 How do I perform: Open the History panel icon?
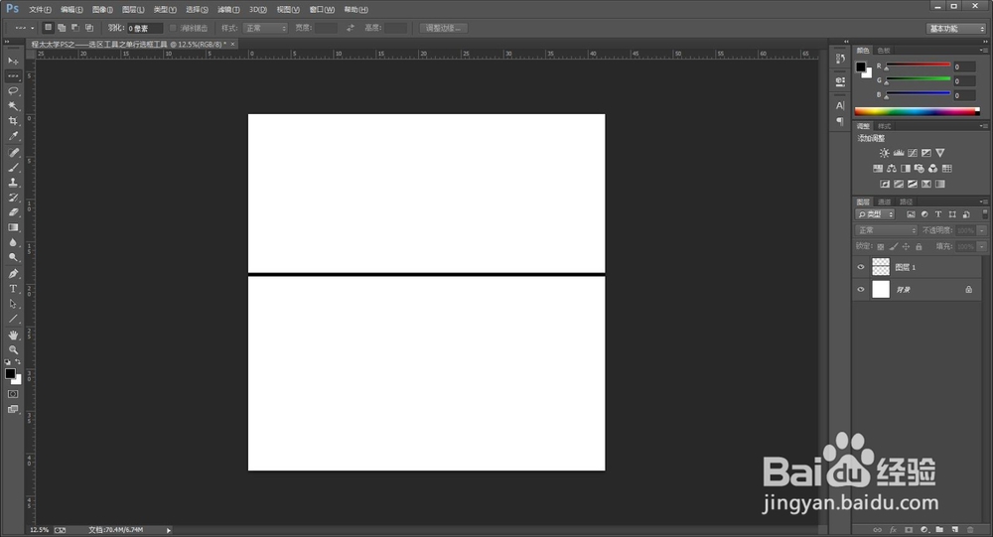click(840, 59)
